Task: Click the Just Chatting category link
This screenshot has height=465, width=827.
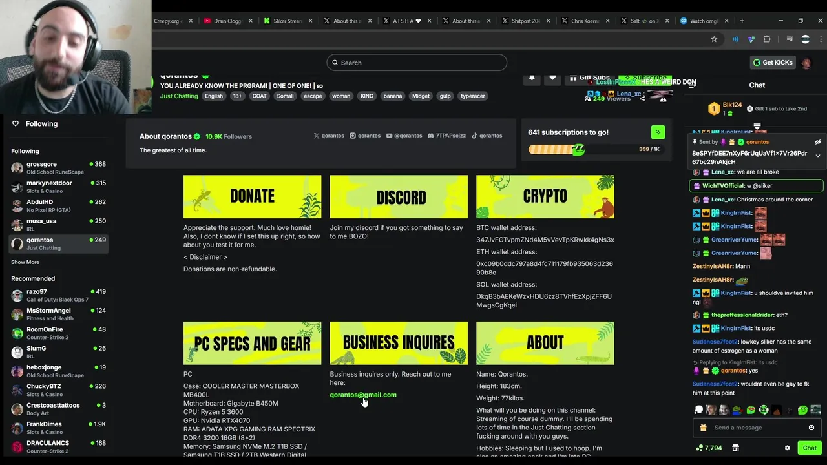Action: (x=179, y=96)
